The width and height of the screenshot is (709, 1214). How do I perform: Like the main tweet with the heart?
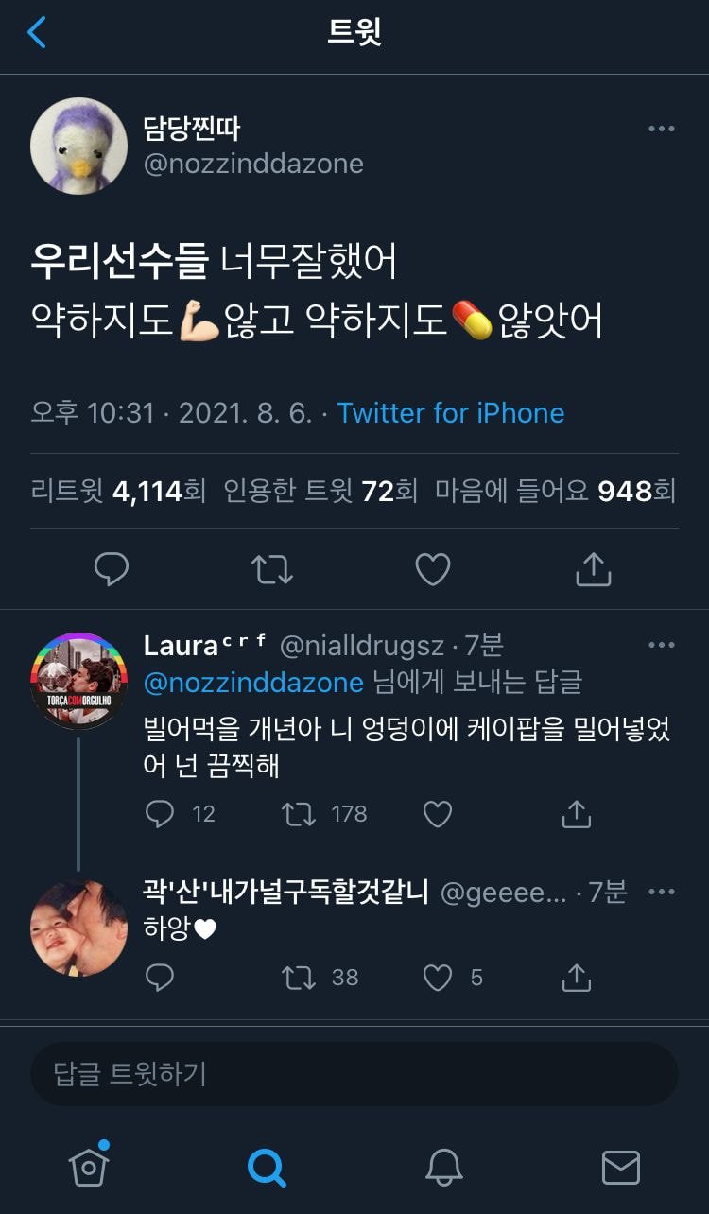tap(433, 569)
